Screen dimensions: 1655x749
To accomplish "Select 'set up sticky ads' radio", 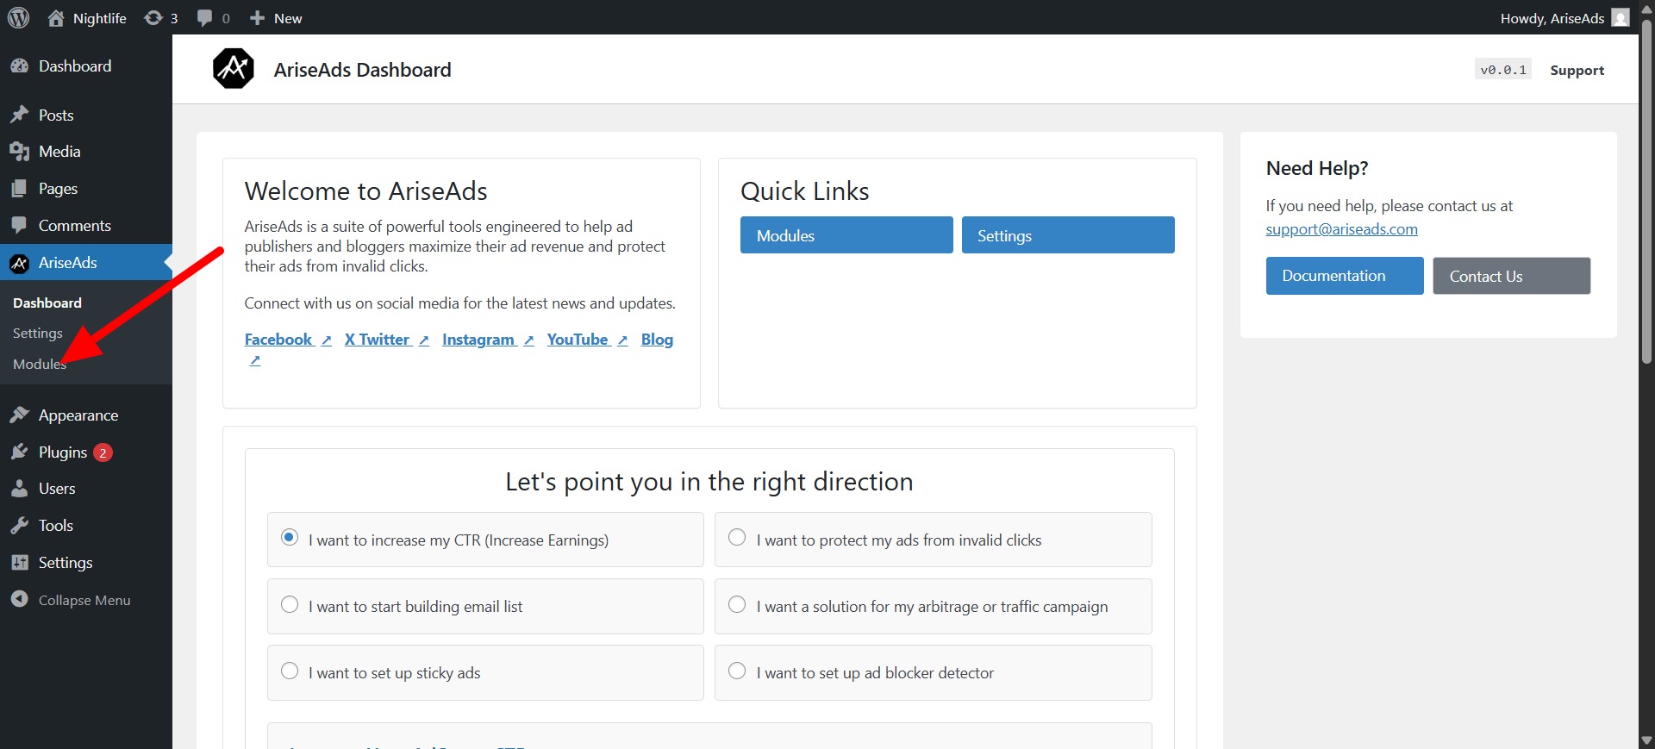I will tap(290, 671).
